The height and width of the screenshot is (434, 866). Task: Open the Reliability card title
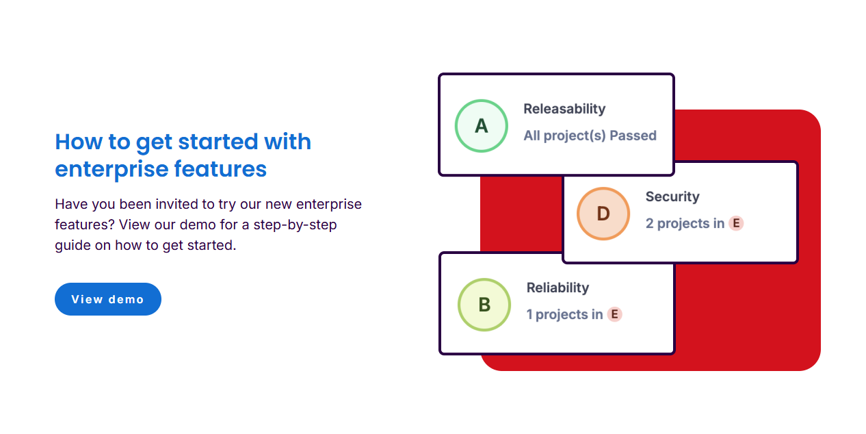pos(557,288)
